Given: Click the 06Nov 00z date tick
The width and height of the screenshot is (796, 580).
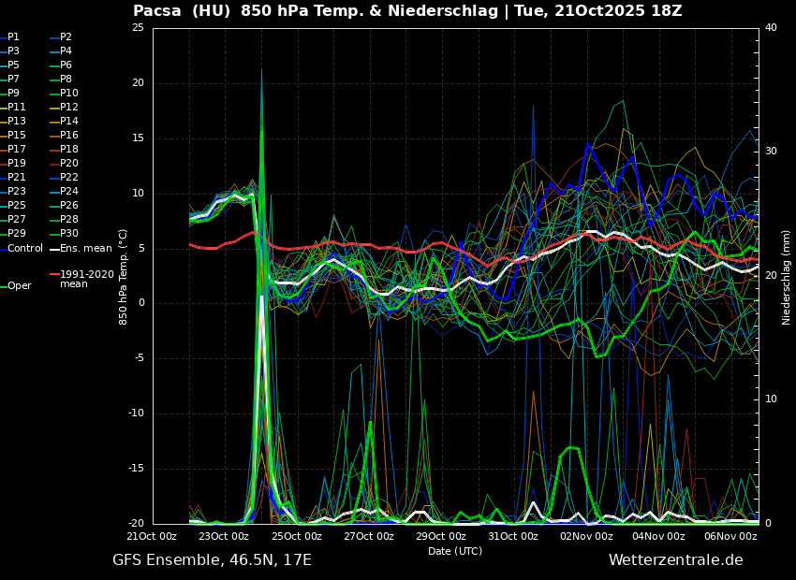Looking at the screenshot, I should click(730, 536).
